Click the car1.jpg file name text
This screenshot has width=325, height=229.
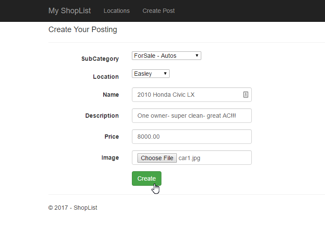click(189, 158)
